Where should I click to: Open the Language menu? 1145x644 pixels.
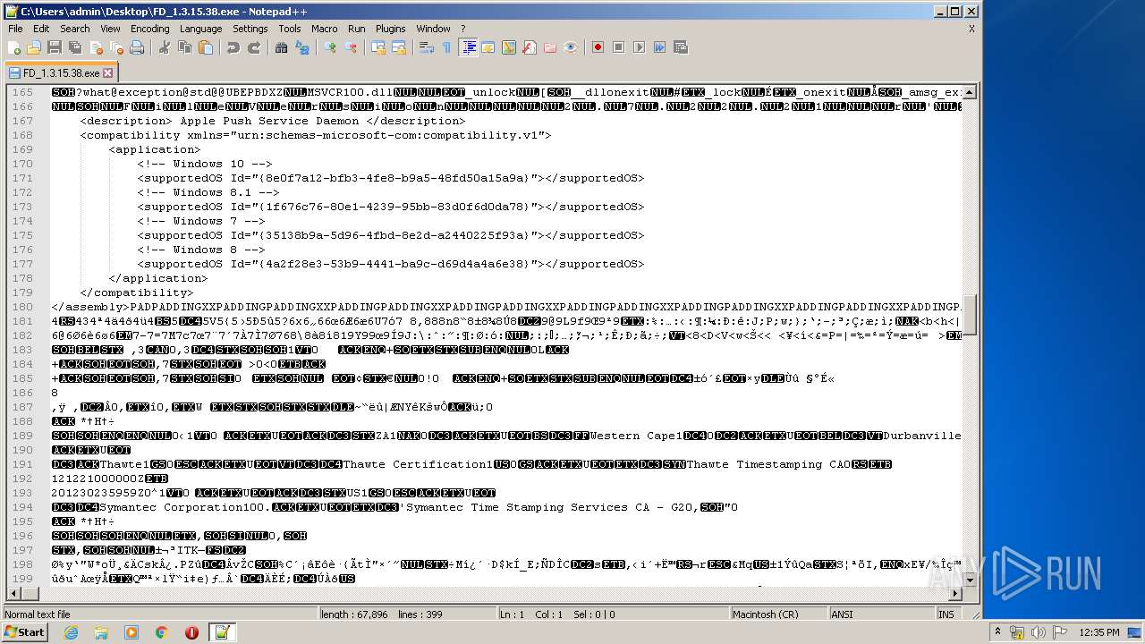coord(200,29)
